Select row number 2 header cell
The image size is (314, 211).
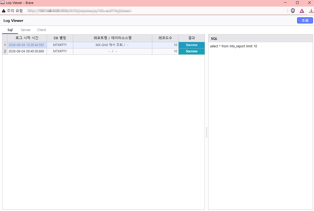pos(5,51)
